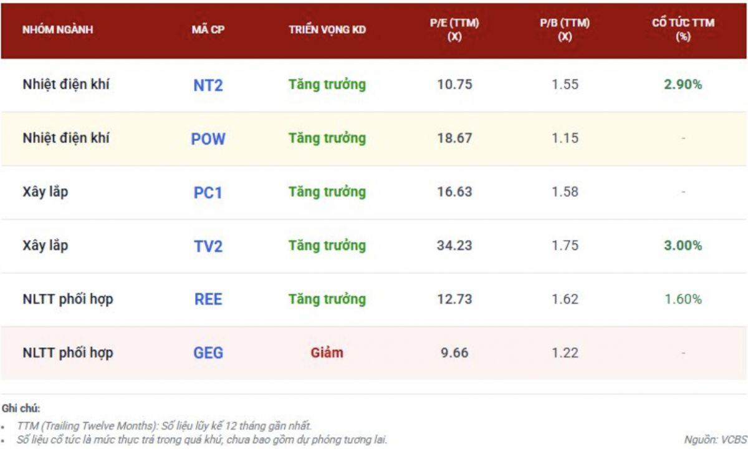Screen dimensions: 748x454
Task: Open the REE stock code link
Action: (208, 299)
